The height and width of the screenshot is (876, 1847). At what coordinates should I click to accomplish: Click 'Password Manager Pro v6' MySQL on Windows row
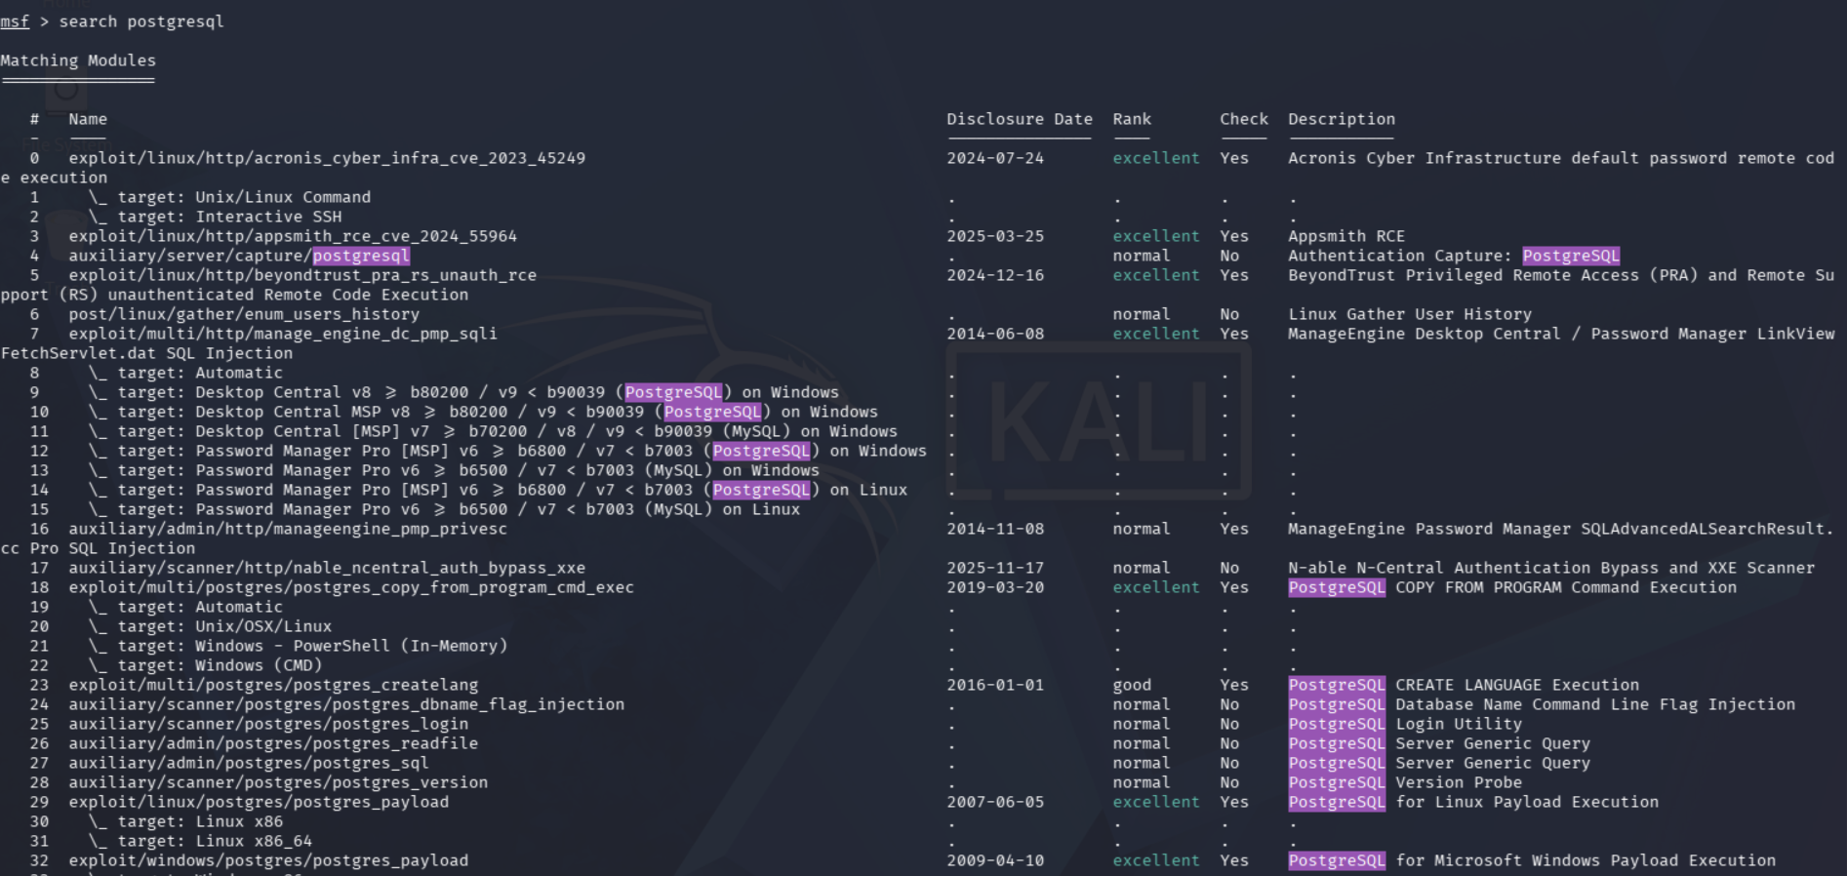pos(454,470)
